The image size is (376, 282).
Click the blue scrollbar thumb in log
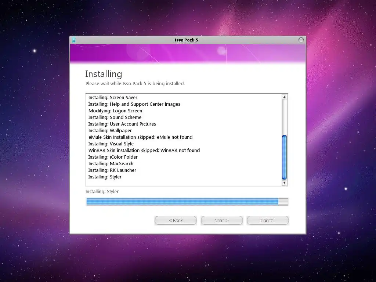click(285, 157)
